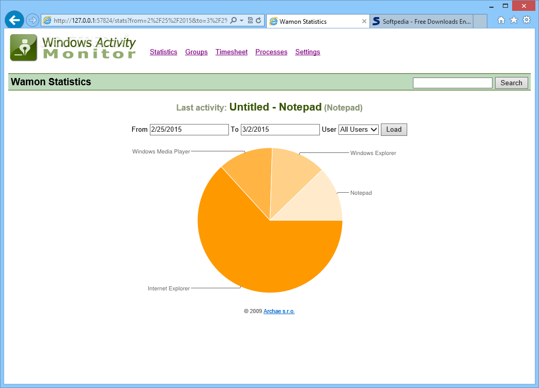This screenshot has width=539, height=388.
Task: Click the Notepad chart label
Action: coord(361,193)
